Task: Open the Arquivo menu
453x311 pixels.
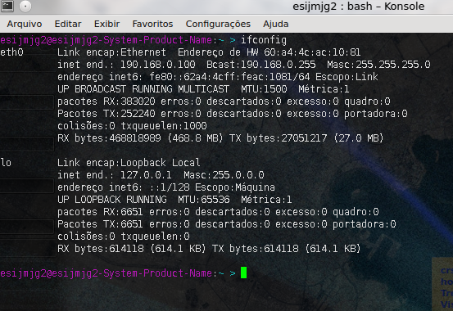Action: click(x=25, y=24)
